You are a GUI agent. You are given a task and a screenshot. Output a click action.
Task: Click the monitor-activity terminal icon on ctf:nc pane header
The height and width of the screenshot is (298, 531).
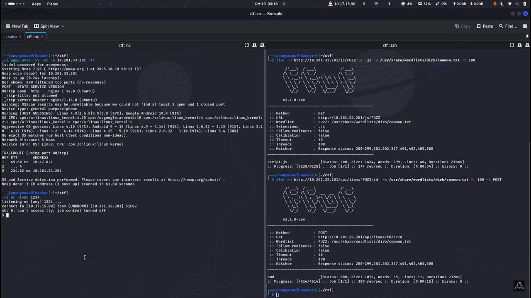coord(253,45)
